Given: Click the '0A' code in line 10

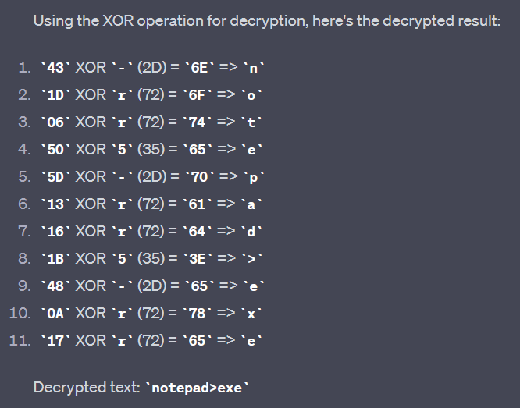Looking at the screenshot, I should [56, 313].
